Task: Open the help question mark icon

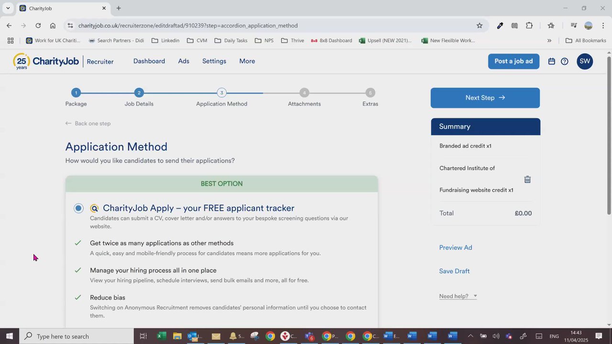Action: [565, 61]
